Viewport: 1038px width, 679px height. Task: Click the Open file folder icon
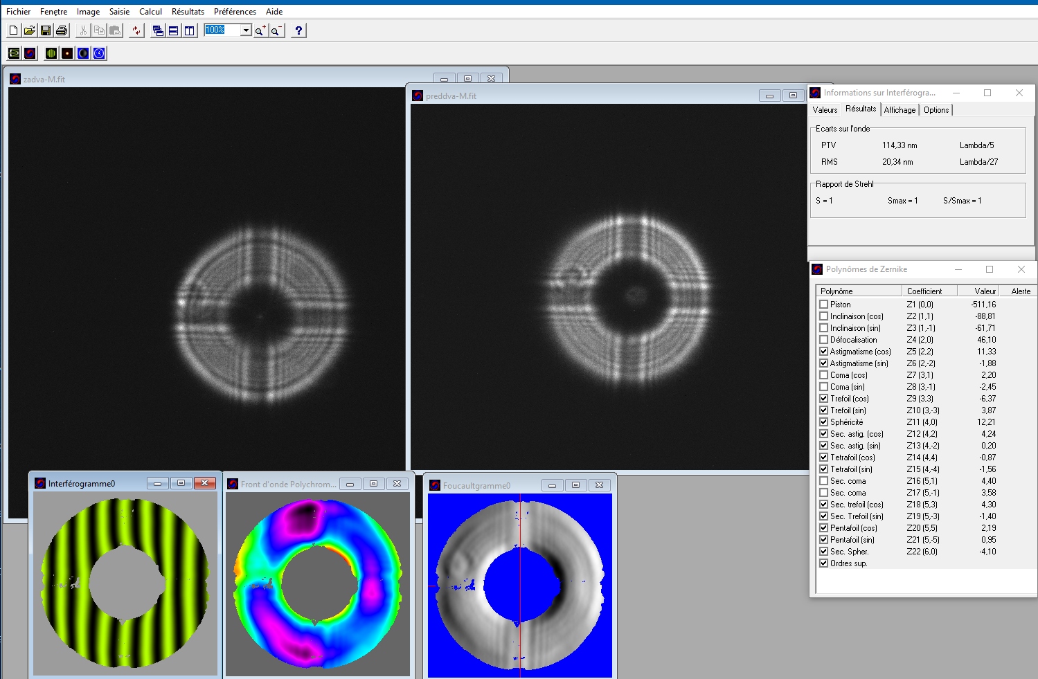pos(29,30)
